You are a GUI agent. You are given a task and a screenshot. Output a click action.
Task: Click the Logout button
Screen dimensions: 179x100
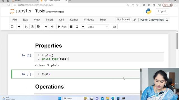click(x=162, y=11)
